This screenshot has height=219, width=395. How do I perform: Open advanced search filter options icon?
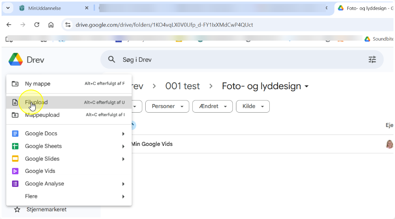(372, 59)
